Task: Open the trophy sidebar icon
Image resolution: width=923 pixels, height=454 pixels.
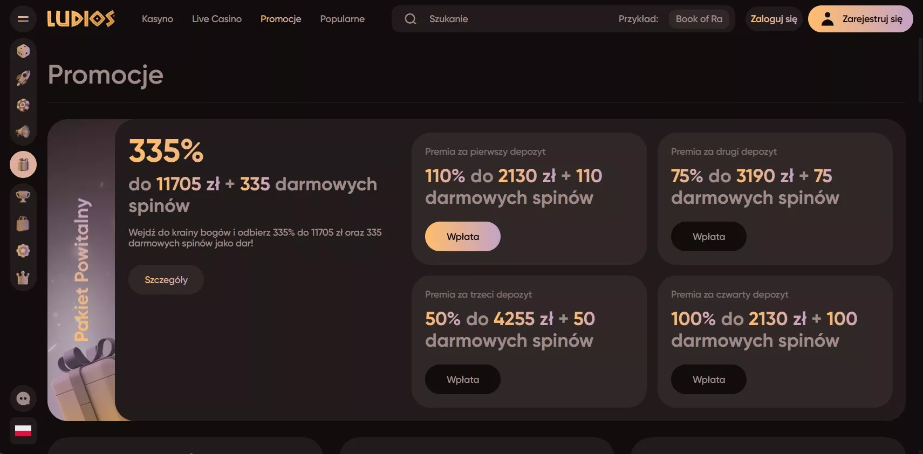Action: coord(23,197)
